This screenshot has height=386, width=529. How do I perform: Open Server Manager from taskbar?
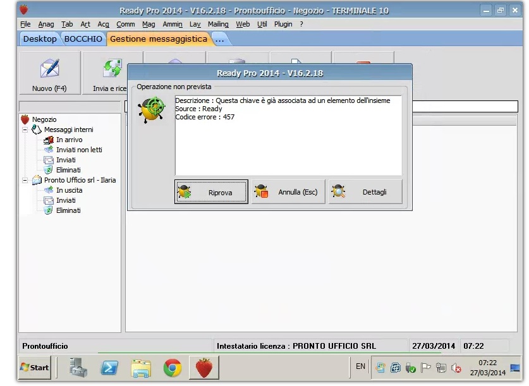point(78,368)
